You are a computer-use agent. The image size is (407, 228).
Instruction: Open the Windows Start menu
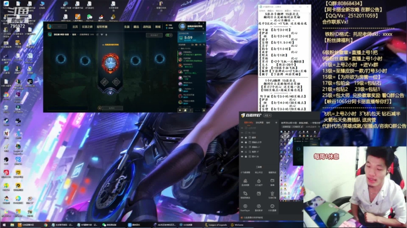(4, 225)
